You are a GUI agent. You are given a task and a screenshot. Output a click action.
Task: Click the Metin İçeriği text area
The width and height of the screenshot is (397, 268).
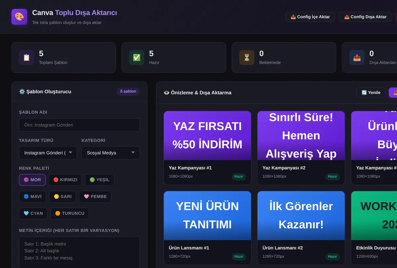79,252
